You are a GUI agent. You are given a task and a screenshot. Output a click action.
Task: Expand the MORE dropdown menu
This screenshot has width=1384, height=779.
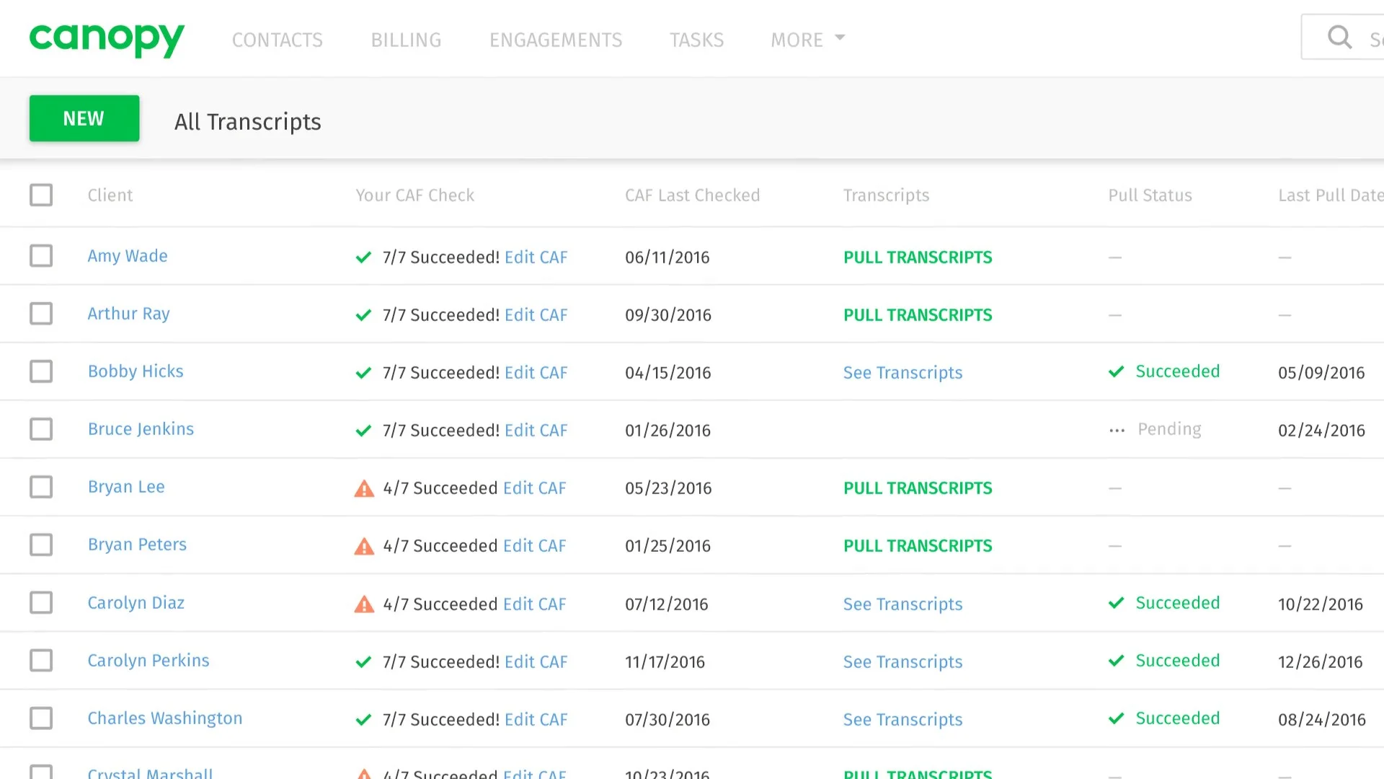[x=807, y=40]
